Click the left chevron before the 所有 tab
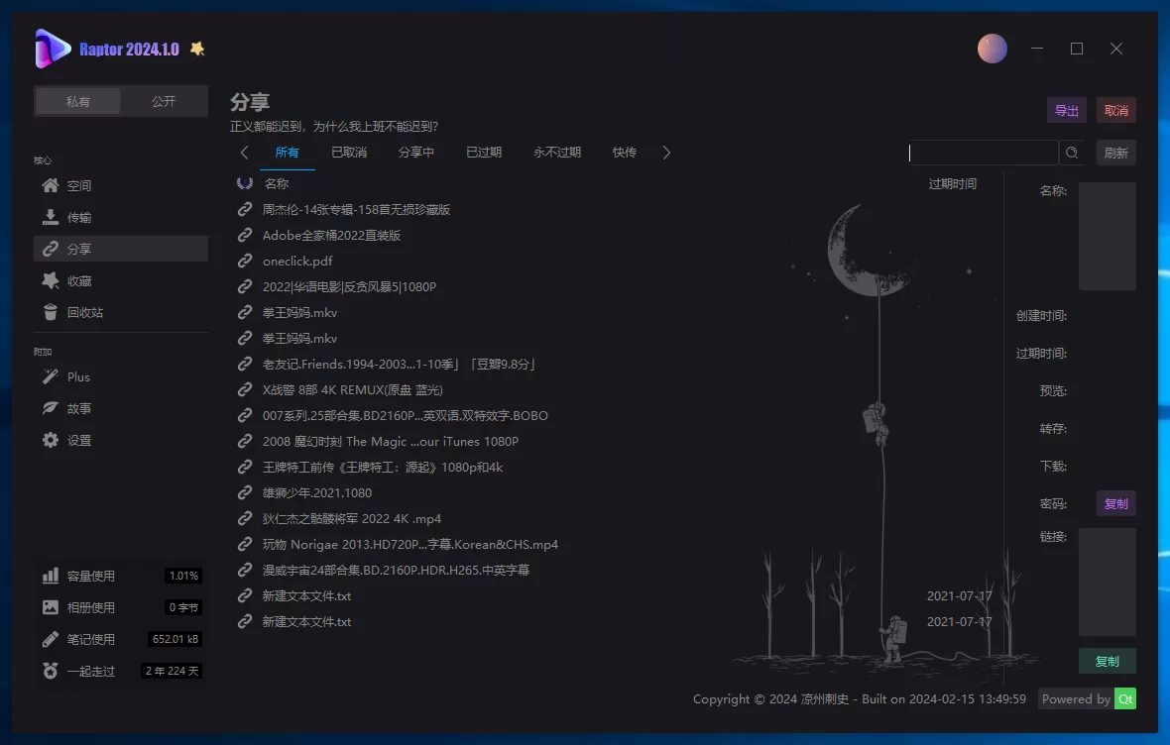This screenshot has height=745, width=1170. coord(245,153)
